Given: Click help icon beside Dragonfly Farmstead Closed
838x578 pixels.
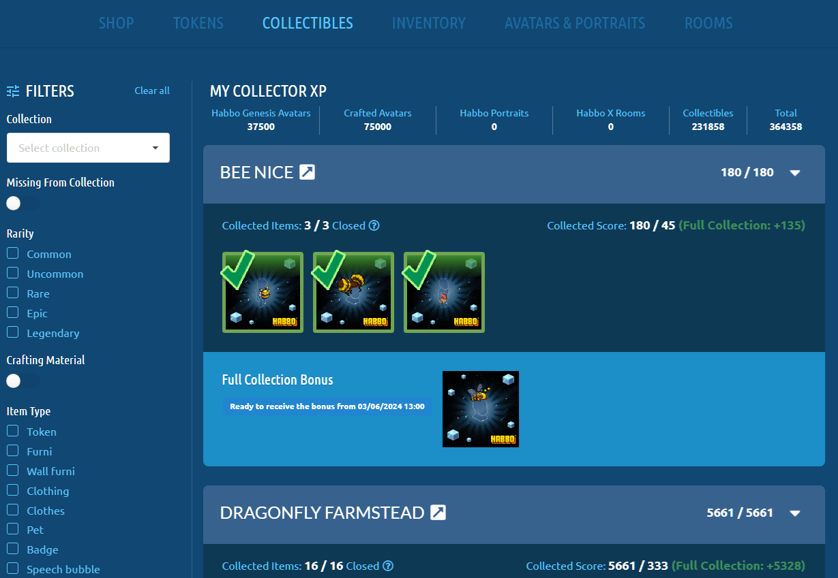Looking at the screenshot, I should coord(388,566).
